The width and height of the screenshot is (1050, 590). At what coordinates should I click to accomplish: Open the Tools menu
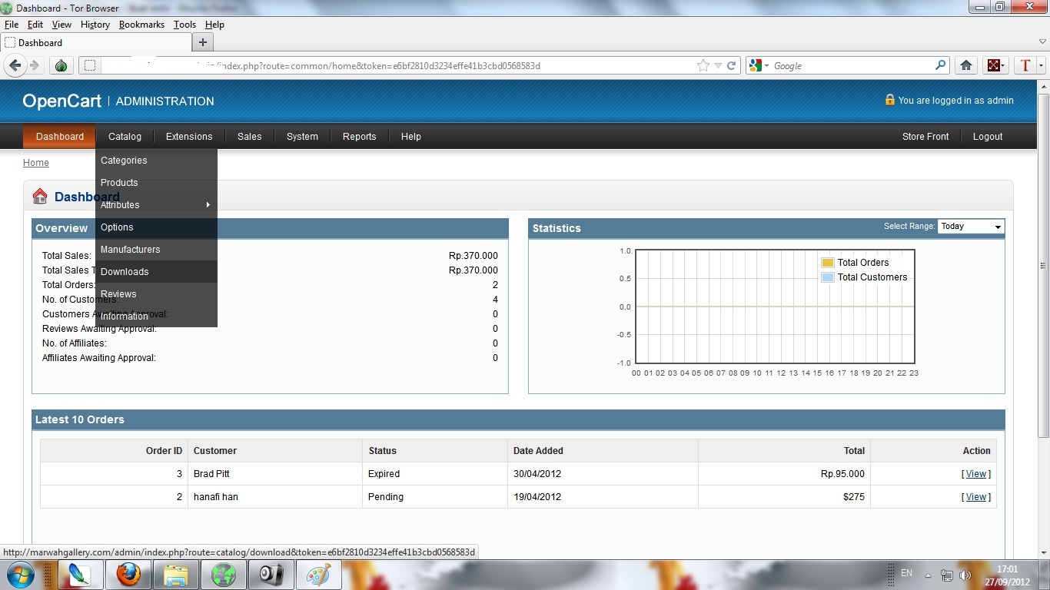point(184,25)
